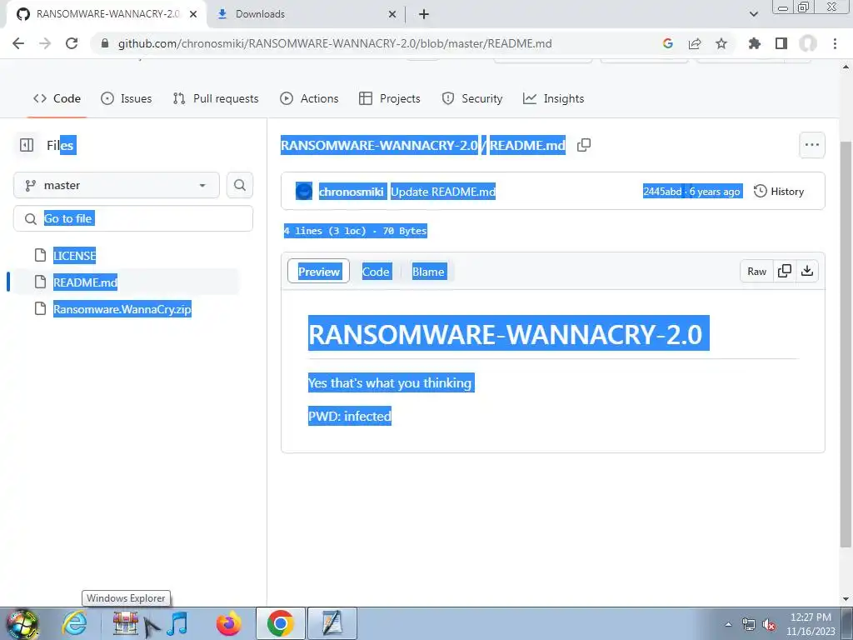The height and width of the screenshot is (640, 853).
Task: Open LICENSE in the file tree
Action: pos(74,255)
